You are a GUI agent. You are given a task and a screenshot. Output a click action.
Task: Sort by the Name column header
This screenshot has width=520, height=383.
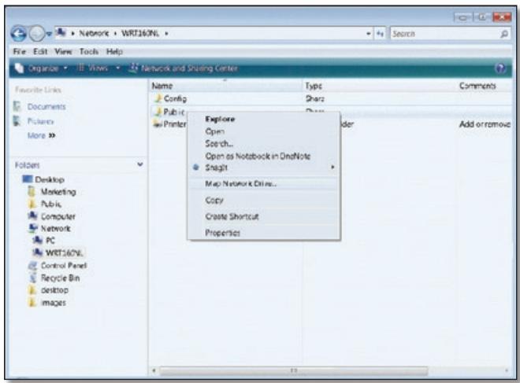pos(225,86)
